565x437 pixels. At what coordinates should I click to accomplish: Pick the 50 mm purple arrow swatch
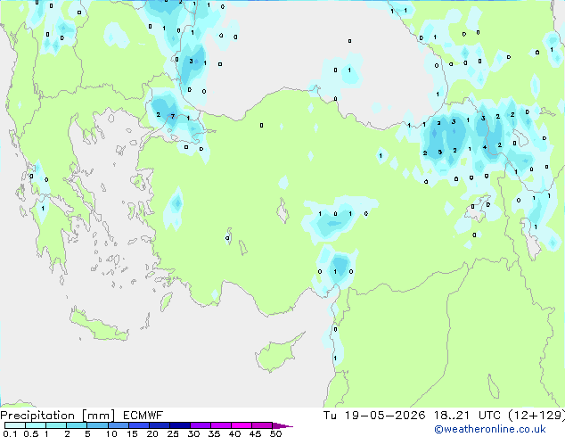282,426
